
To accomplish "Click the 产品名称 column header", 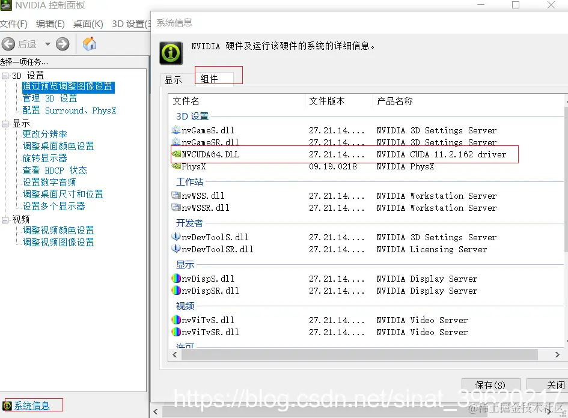I will (x=469, y=101).
